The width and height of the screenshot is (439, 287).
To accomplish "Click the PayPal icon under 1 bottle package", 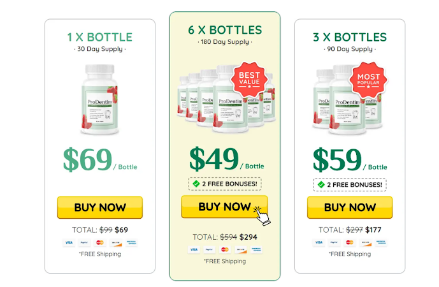I will tap(84, 242).
